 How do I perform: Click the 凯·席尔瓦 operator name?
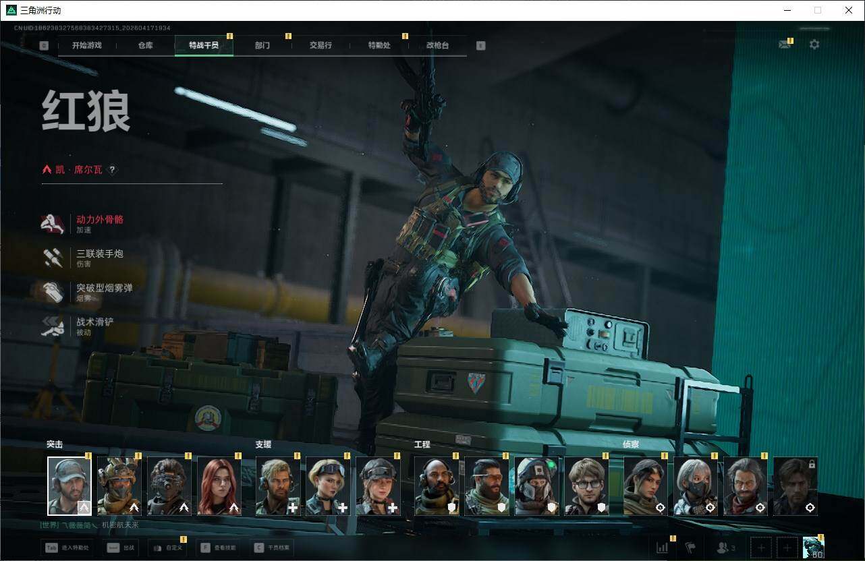[79, 170]
